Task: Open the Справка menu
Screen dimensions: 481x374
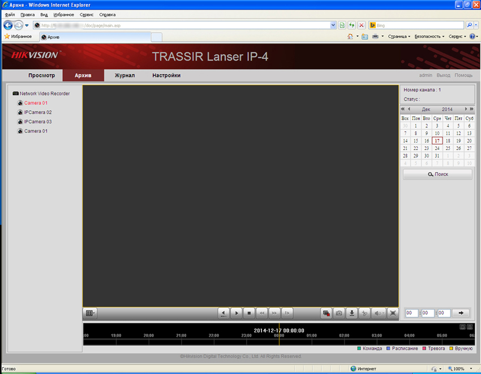Action: coord(108,14)
